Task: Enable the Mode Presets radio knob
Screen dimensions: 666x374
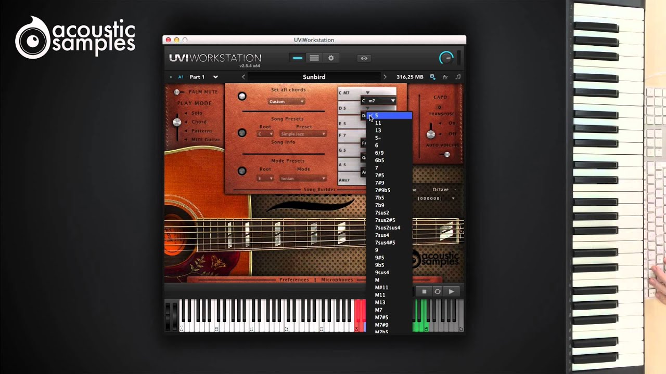Action: (x=242, y=170)
